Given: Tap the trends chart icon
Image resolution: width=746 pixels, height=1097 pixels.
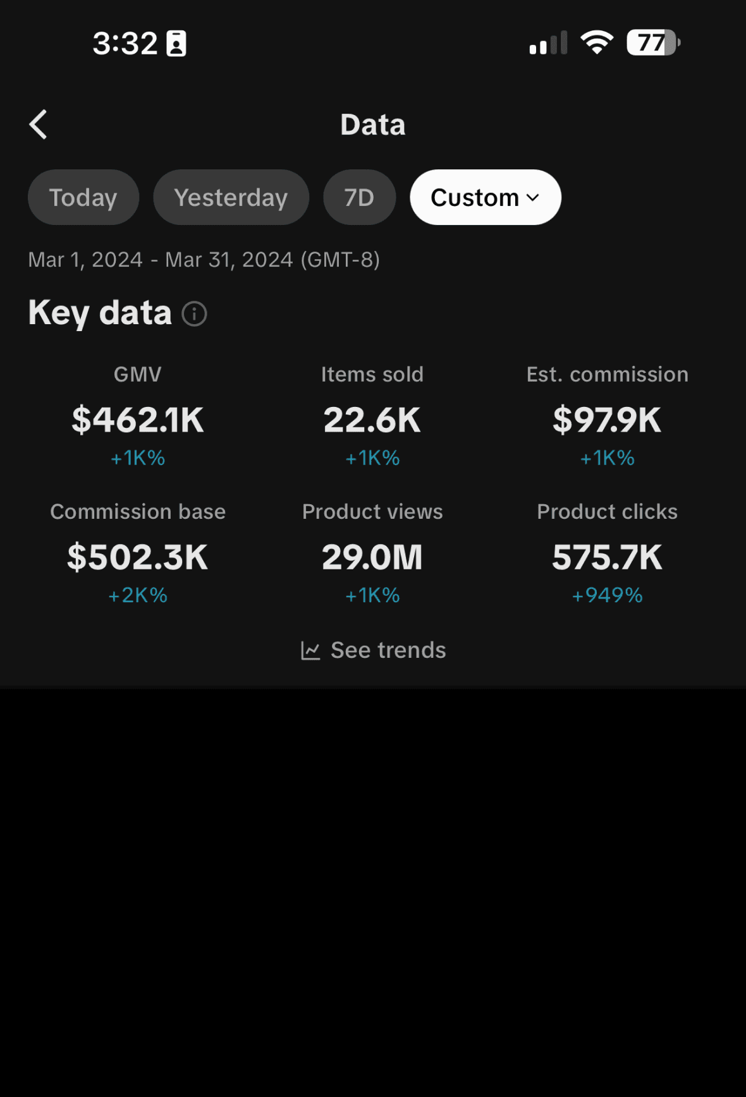Looking at the screenshot, I should click(x=310, y=651).
